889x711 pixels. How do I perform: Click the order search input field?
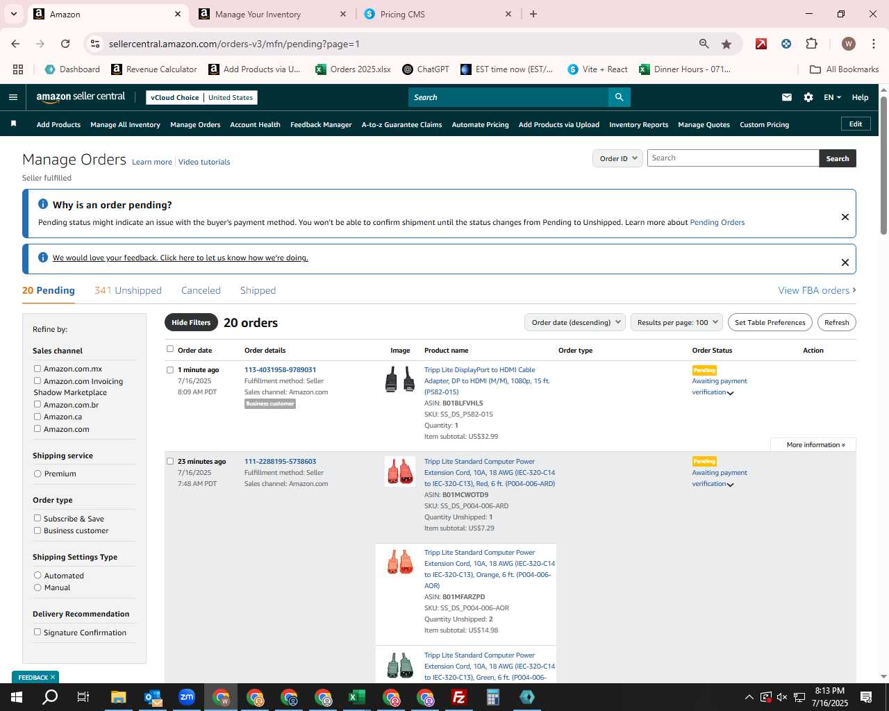click(733, 158)
